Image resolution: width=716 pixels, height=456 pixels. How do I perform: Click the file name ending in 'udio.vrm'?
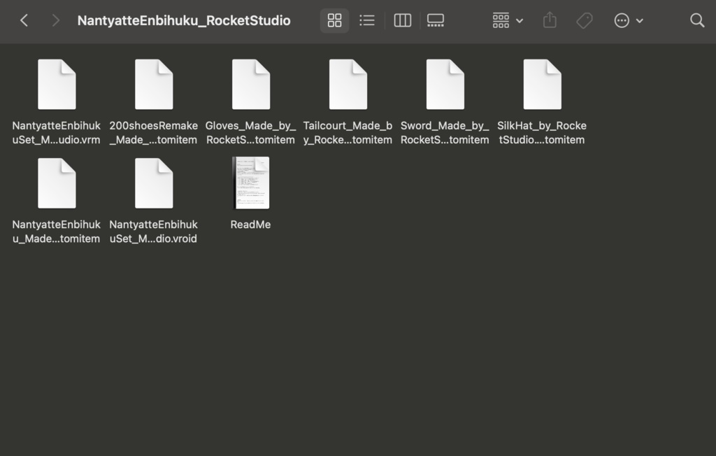[56, 132]
